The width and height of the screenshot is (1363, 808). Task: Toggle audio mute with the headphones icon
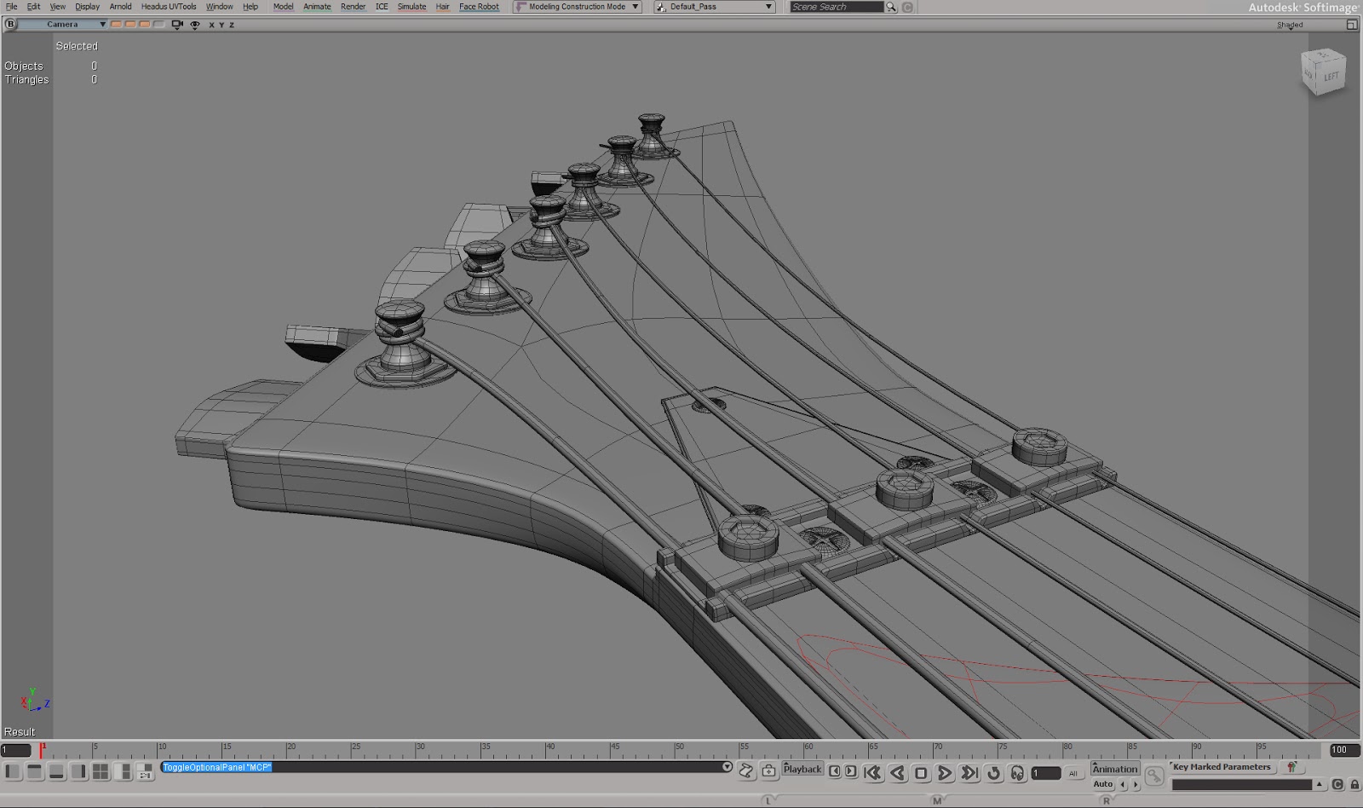coord(1017,772)
